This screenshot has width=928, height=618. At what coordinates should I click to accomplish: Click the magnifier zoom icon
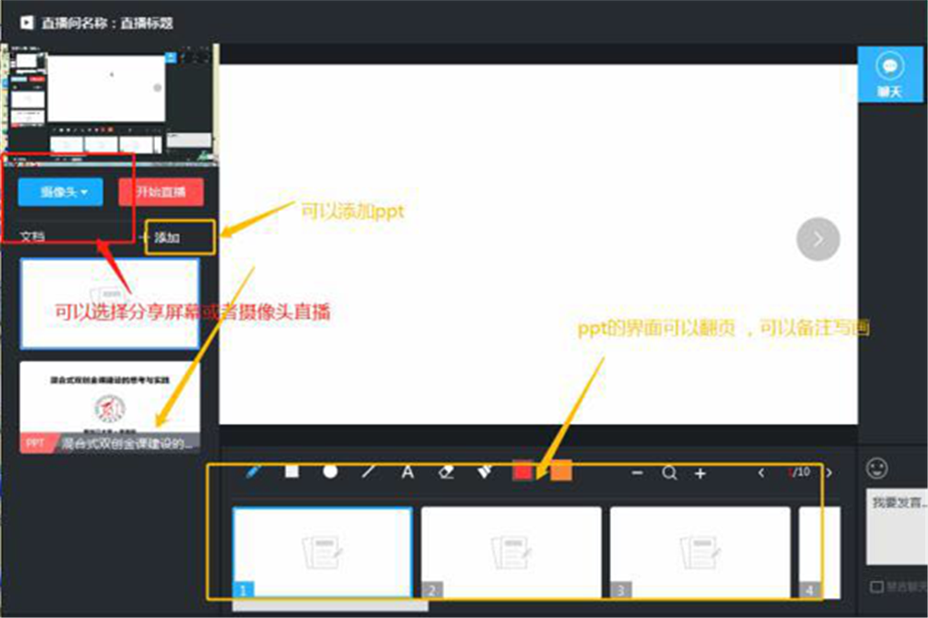click(x=669, y=473)
